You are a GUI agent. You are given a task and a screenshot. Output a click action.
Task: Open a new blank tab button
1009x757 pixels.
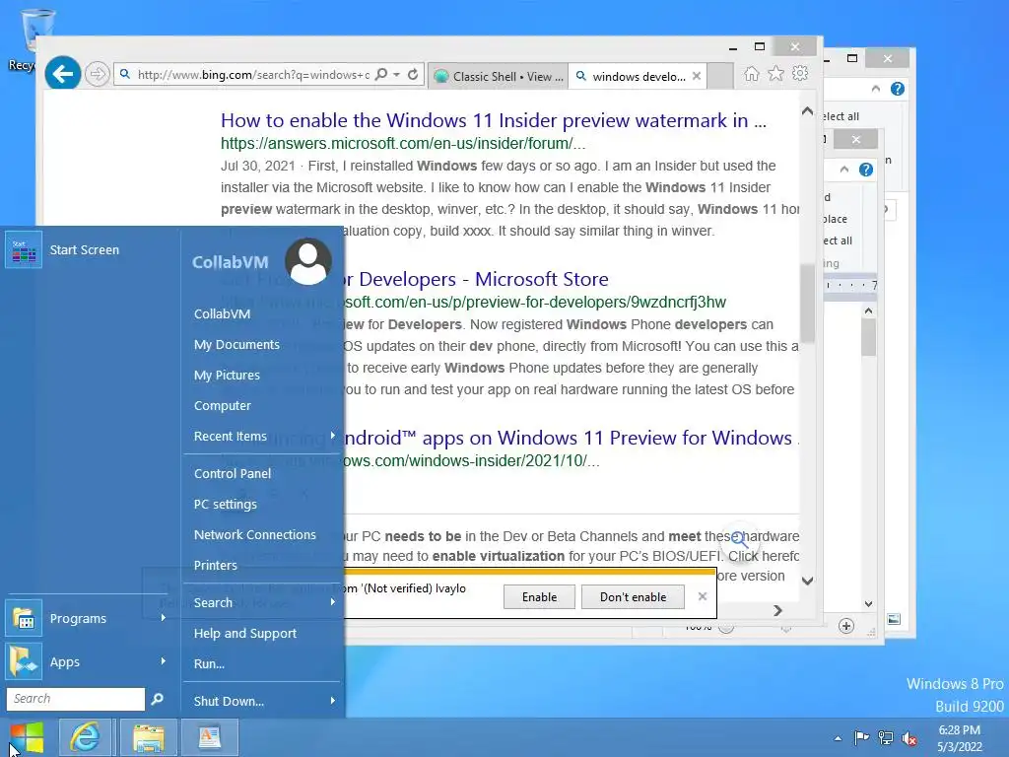coord(720,76)
